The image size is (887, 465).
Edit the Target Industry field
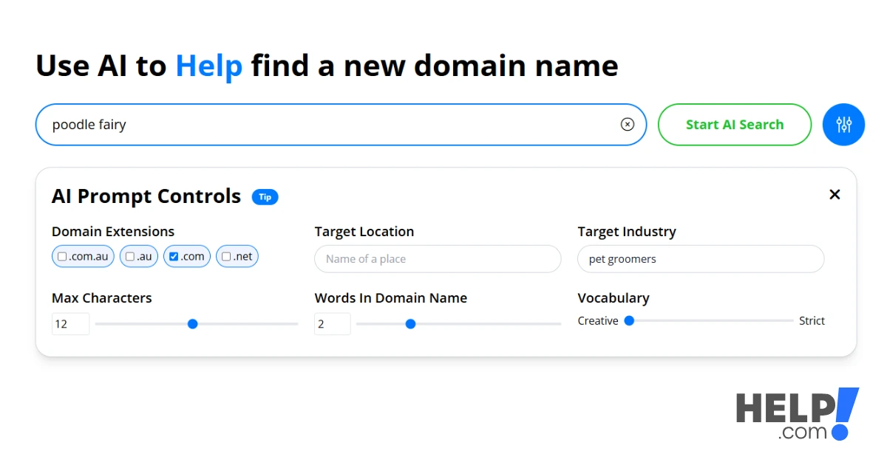click(700, 259)
